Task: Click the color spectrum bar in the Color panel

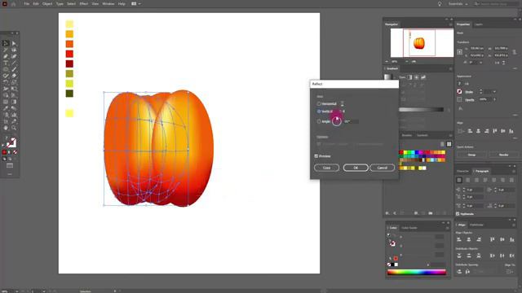Action: coord(417,273)
